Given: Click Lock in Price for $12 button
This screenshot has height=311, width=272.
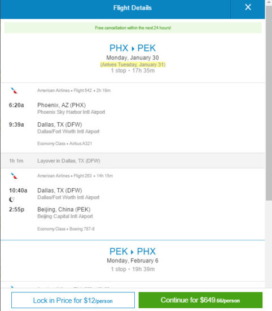Looking at the screenshot, I should click(73, 300).
